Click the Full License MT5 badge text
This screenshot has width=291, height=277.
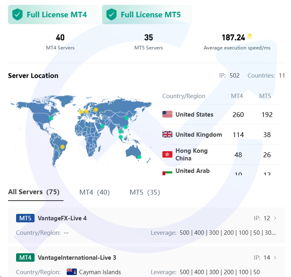[x=151, y=14]
